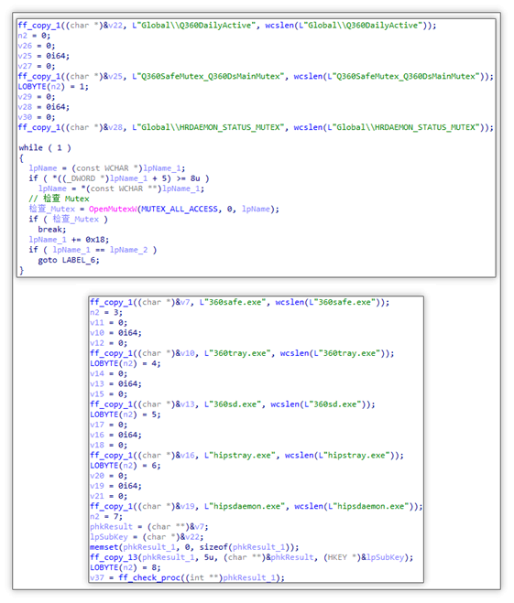Click the "360safe.exe" string literal
The height and width of the screenshot is (603, 514).
tap(233, 302)
